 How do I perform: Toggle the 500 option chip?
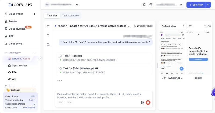tap(61, 103)
